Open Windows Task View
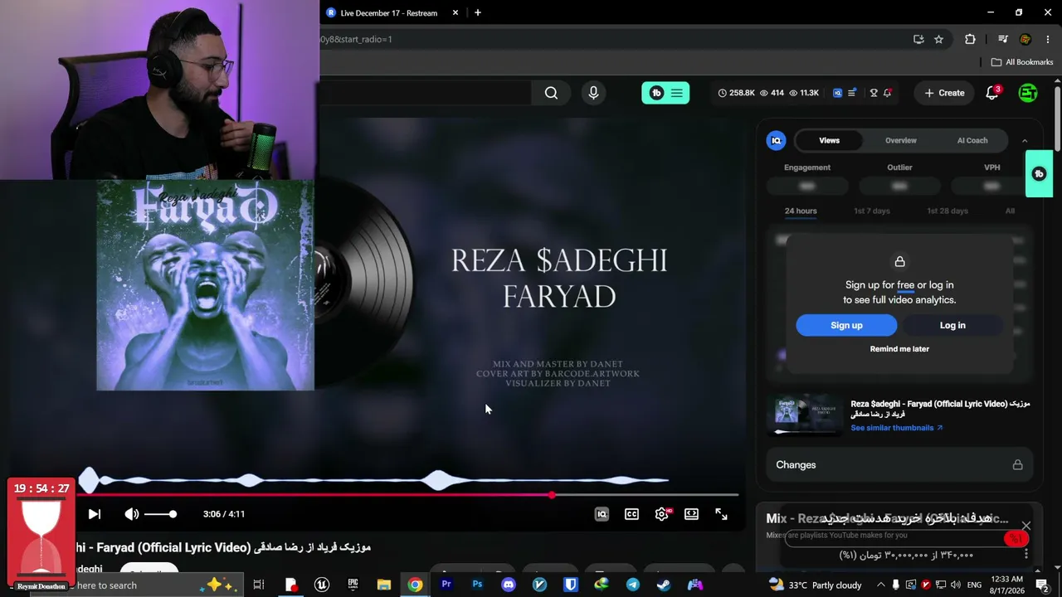The height and width of the screenshot is (597, 1062). coord(259,585)
